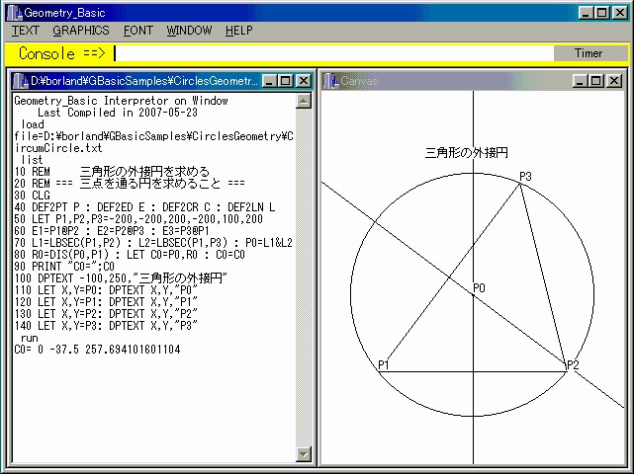Click line 60 'E1=P1@P2'

coord(112,231)
